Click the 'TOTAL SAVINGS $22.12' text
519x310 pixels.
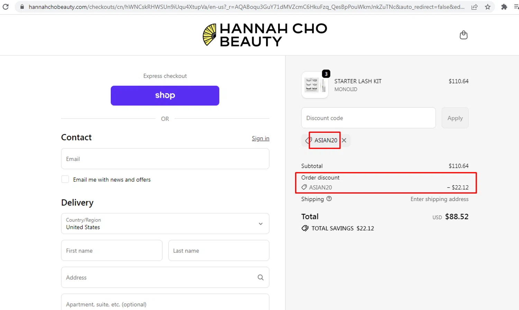coord(343,228)
